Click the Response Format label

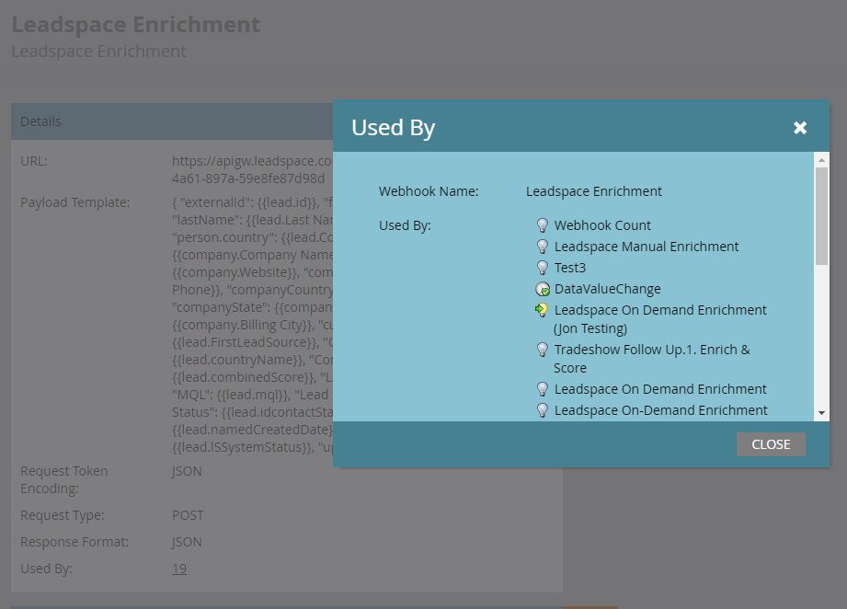coord(74,542)
